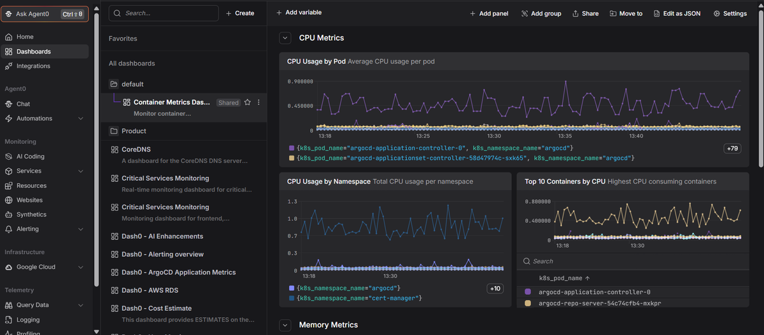This screenshot has width=764, height=335.
Task: Click the Top 10 Containers search box
Action: (633, 261)
